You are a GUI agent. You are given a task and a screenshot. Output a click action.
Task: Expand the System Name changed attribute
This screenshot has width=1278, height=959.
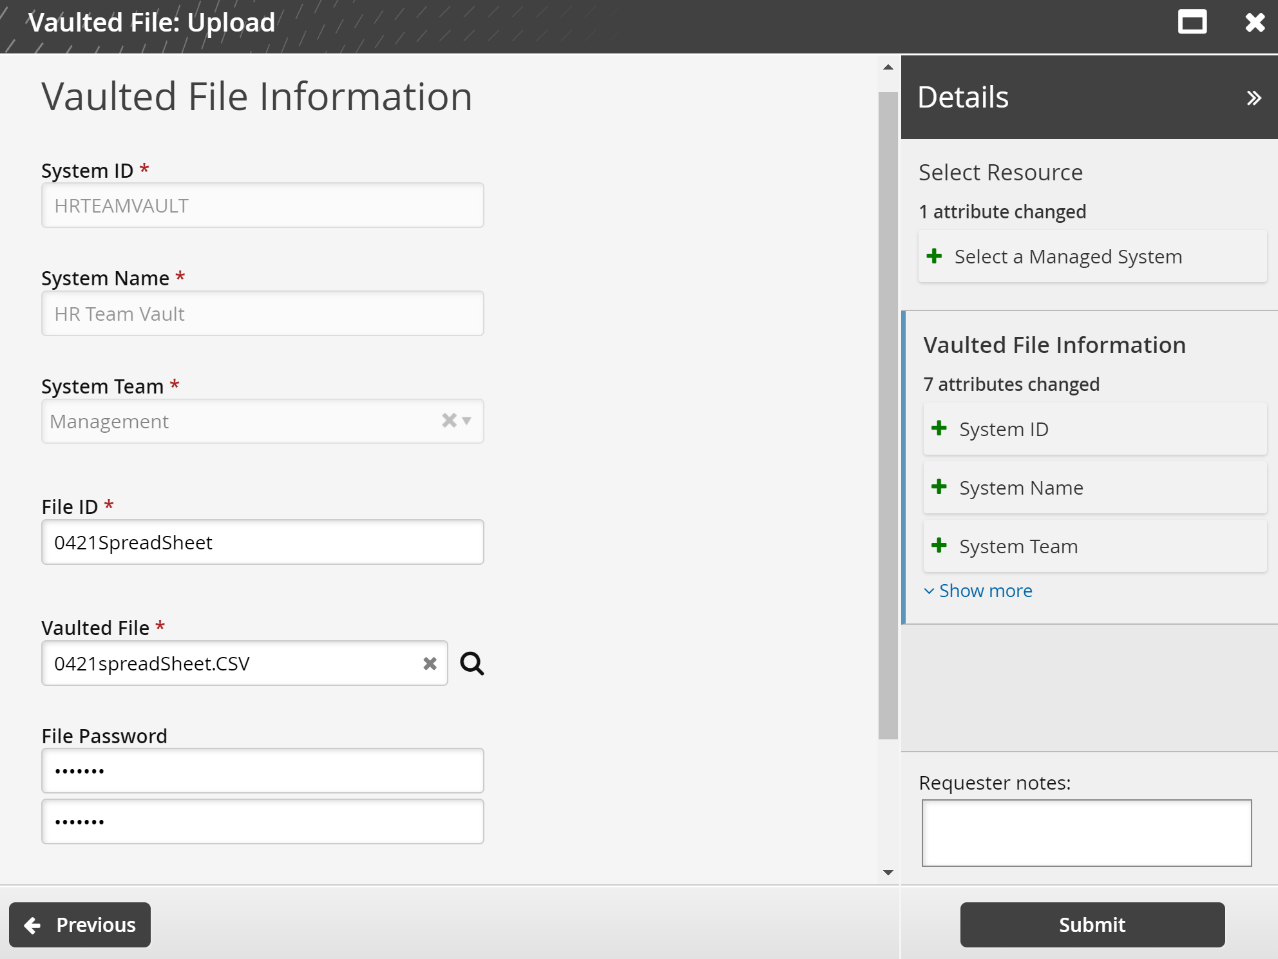940,487
